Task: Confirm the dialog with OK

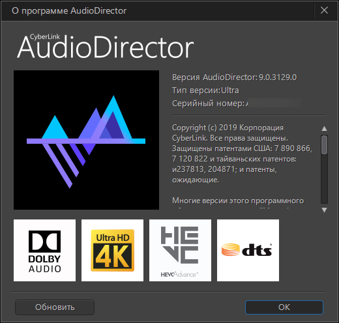Action: 284,307
